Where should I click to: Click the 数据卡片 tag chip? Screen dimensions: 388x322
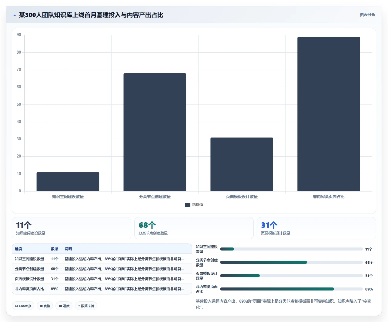[x=86, y=306]
